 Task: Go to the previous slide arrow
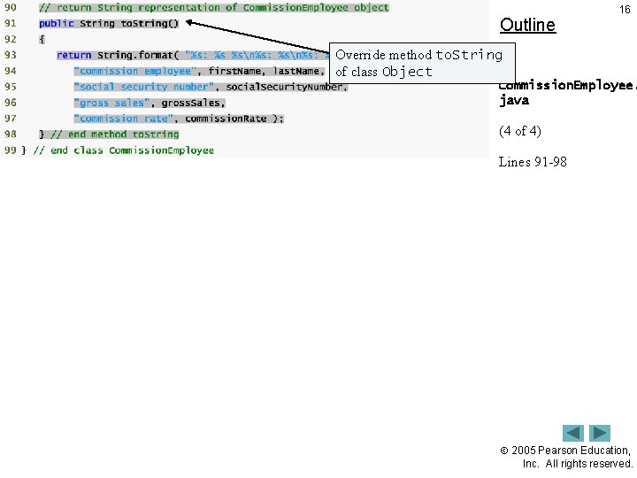(572, 433)
